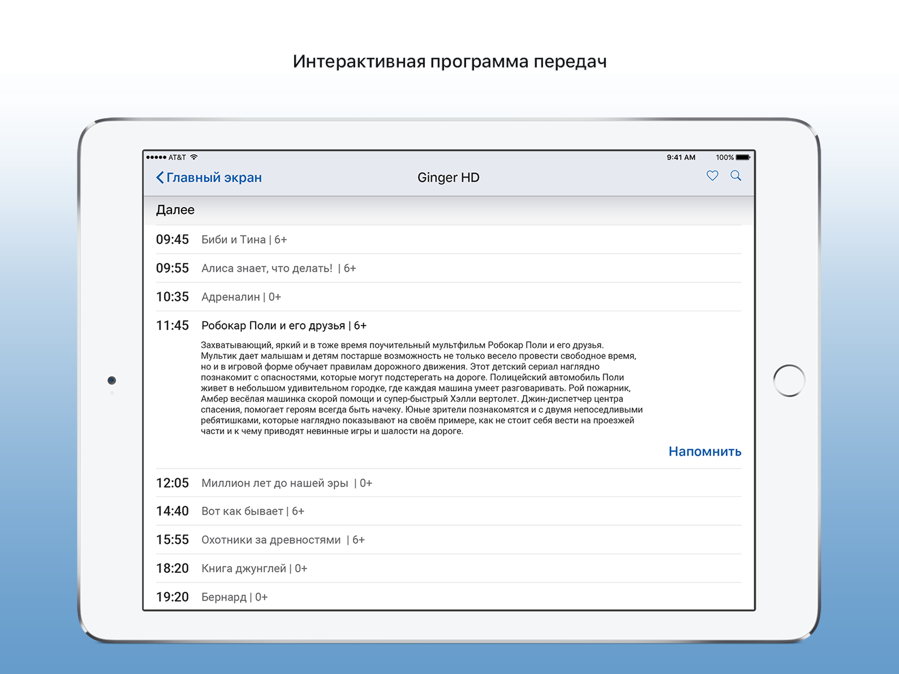Open the Книга джунглей entry
The width and height of the screenshot is (899, 674).
(254, 568)
